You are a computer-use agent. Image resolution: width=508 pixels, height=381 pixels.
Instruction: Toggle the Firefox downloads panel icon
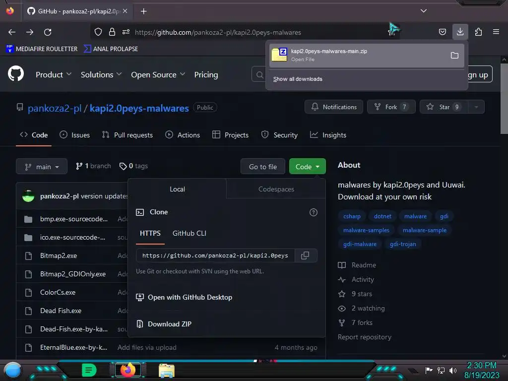(x=460, y=32)
